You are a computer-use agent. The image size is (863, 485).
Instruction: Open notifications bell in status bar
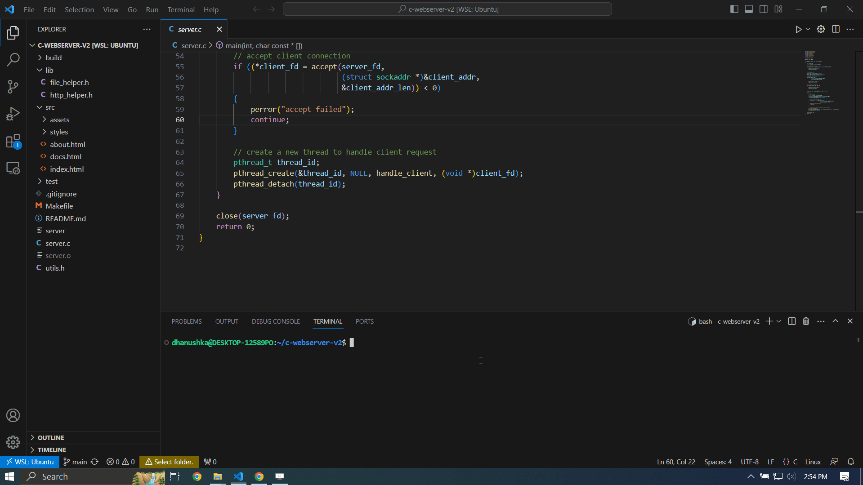click(851, 462)
